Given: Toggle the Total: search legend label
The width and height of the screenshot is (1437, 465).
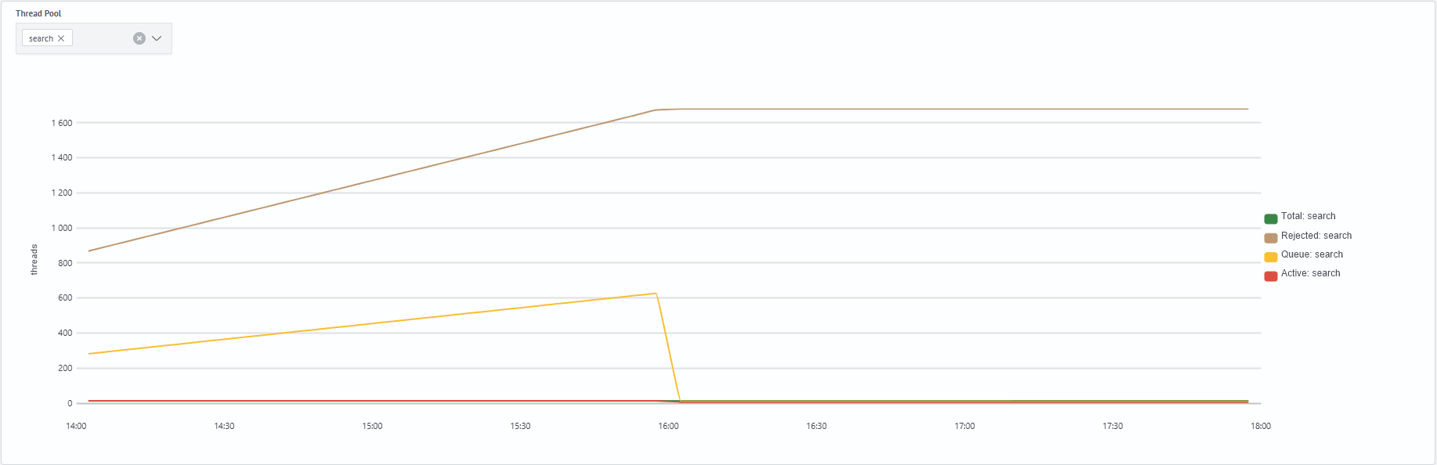Looking at the screenshot, I should [1308, 216].
